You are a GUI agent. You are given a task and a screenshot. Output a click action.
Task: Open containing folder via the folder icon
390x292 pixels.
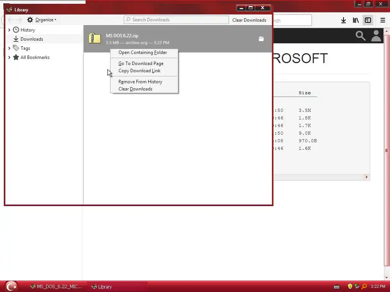261,39
